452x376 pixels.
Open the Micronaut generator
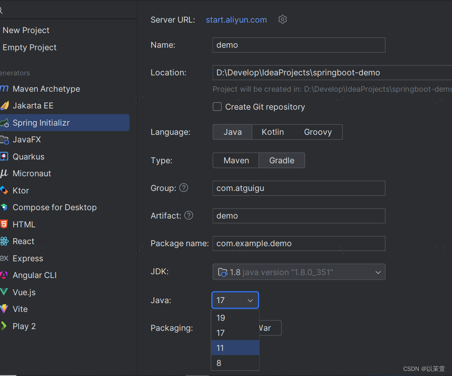[31, 173]
